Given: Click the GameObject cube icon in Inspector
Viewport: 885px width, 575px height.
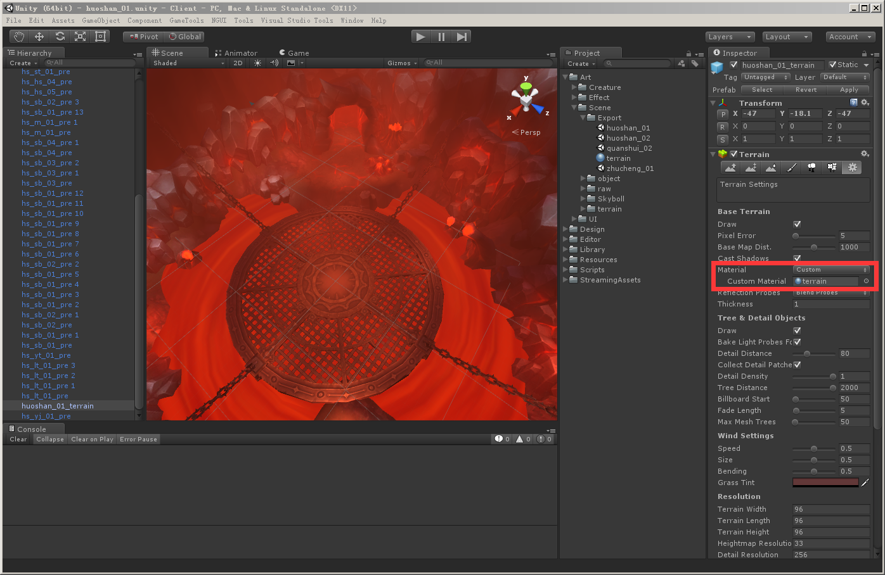Looking at the screenshot, I should pos(717,66).
